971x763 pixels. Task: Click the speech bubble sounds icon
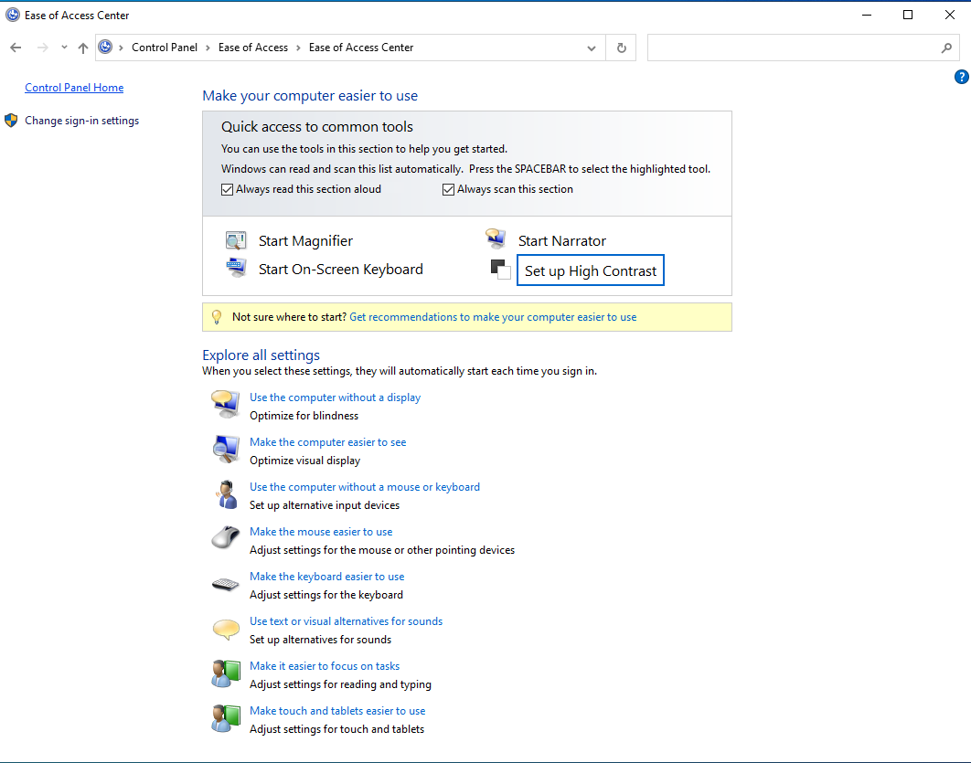click(x=226, y=630)
